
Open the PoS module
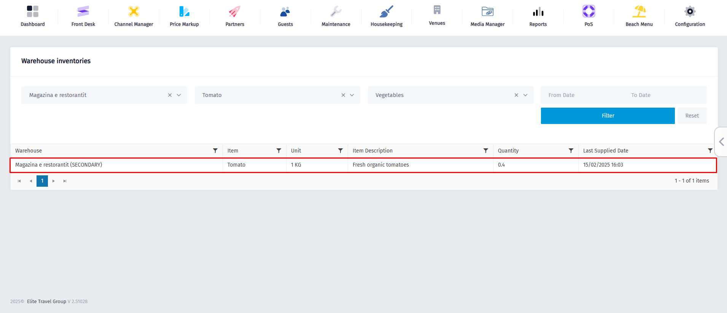[589, 16]
